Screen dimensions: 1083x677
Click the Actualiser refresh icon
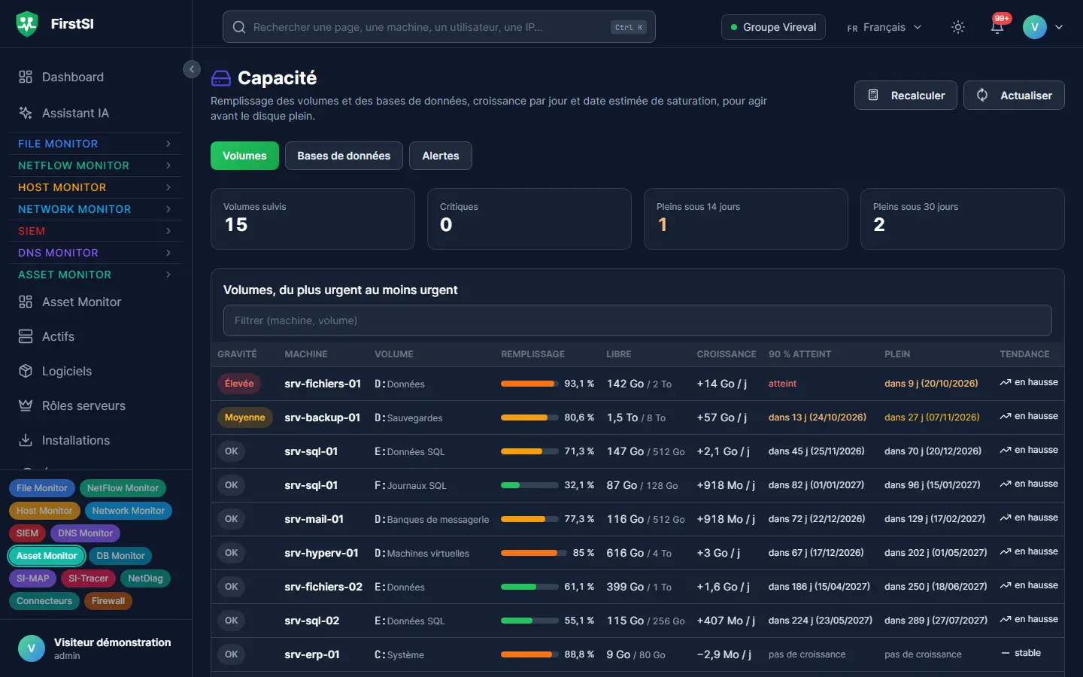[x=982, y=96]
